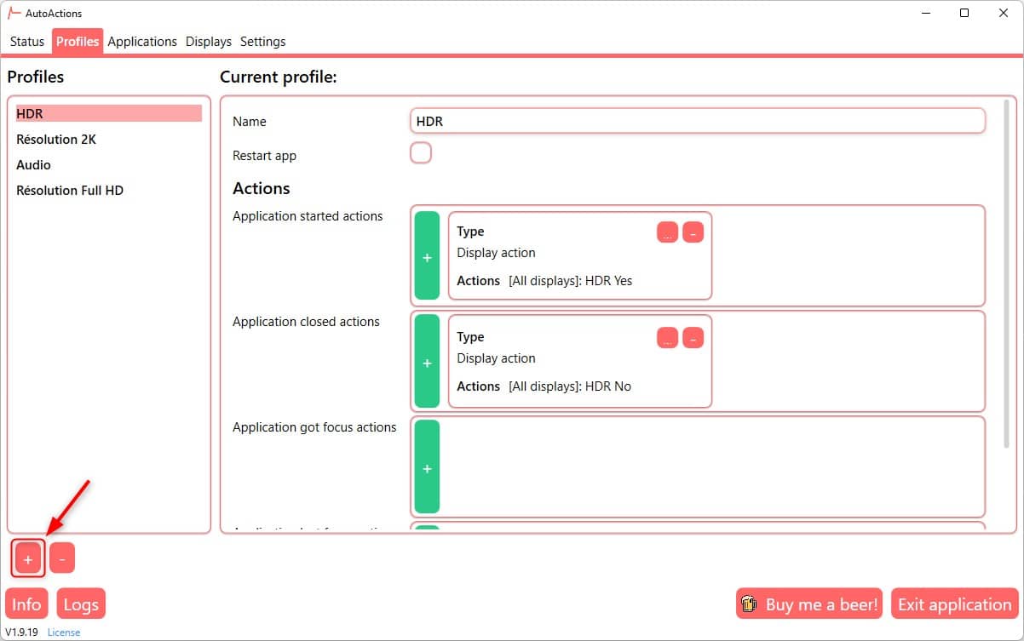Remove selected profile with minus button
The height and width of the screenshot is (641, 1024).
62,558
